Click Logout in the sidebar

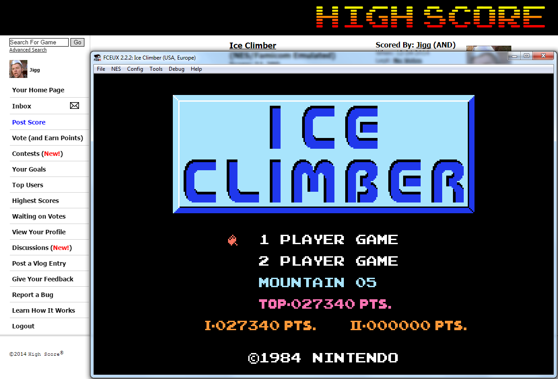coord(23,326)
